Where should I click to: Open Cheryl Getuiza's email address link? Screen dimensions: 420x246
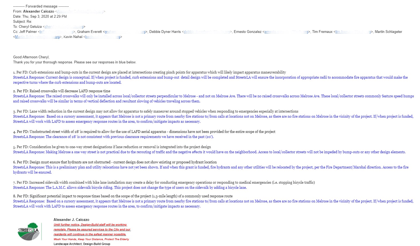coord(64,27)
